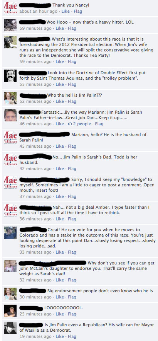Image resolution: width=158 pixels, height=341 pixels.
Task: Click avatar beside 'LOOOOOOOOOOL.' comment
Action: (10, 311)
